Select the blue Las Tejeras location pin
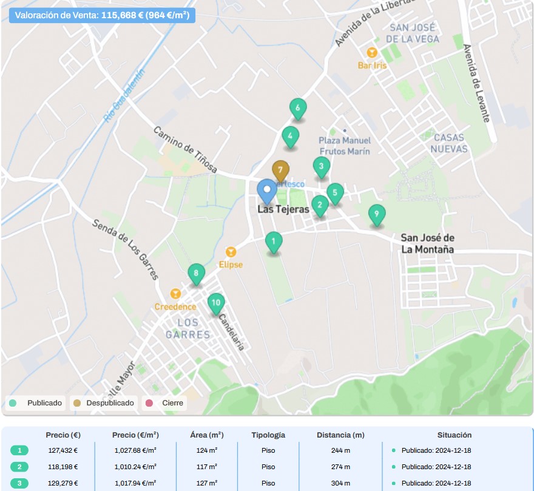534x491 pixels. click(266, 191)
